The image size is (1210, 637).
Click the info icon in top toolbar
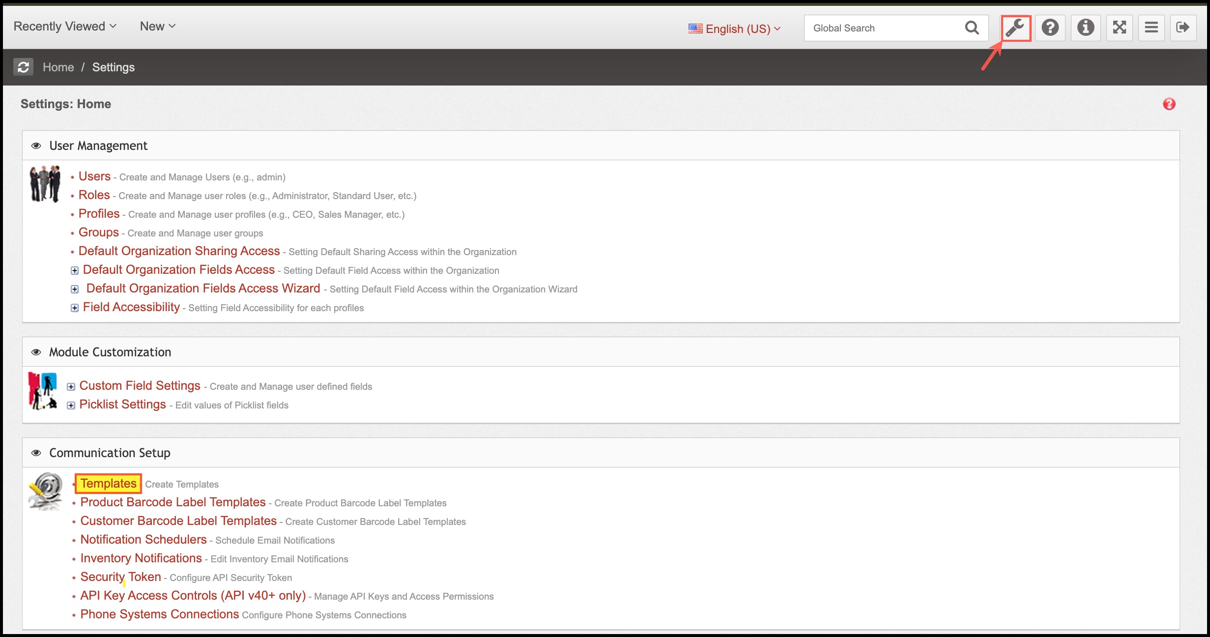(x=1086, y=28)
